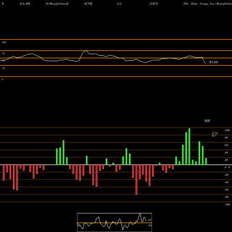
Task: Click the -60 label on MR axis
Action: pos(226,190)
